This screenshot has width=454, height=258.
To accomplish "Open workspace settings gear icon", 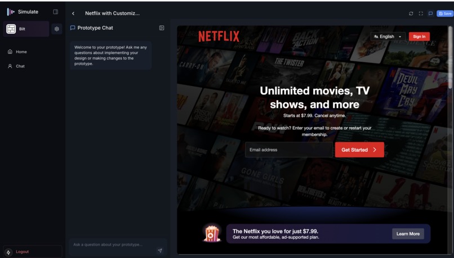I will coord(57,29).
